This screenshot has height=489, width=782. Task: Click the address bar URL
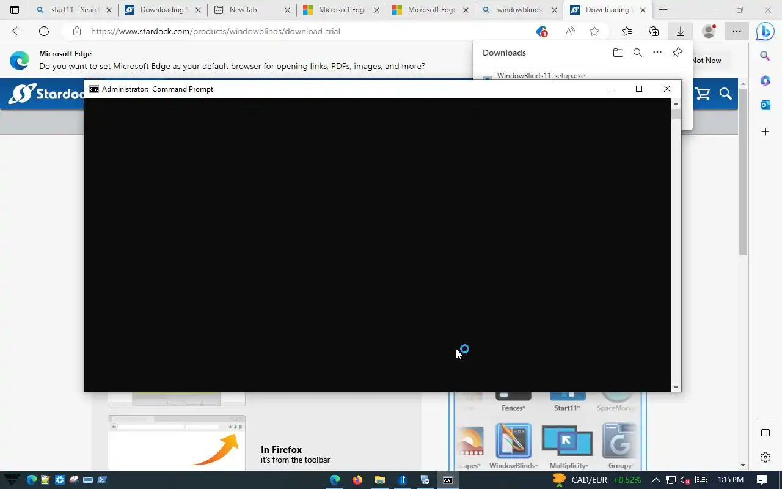(215, 31)
